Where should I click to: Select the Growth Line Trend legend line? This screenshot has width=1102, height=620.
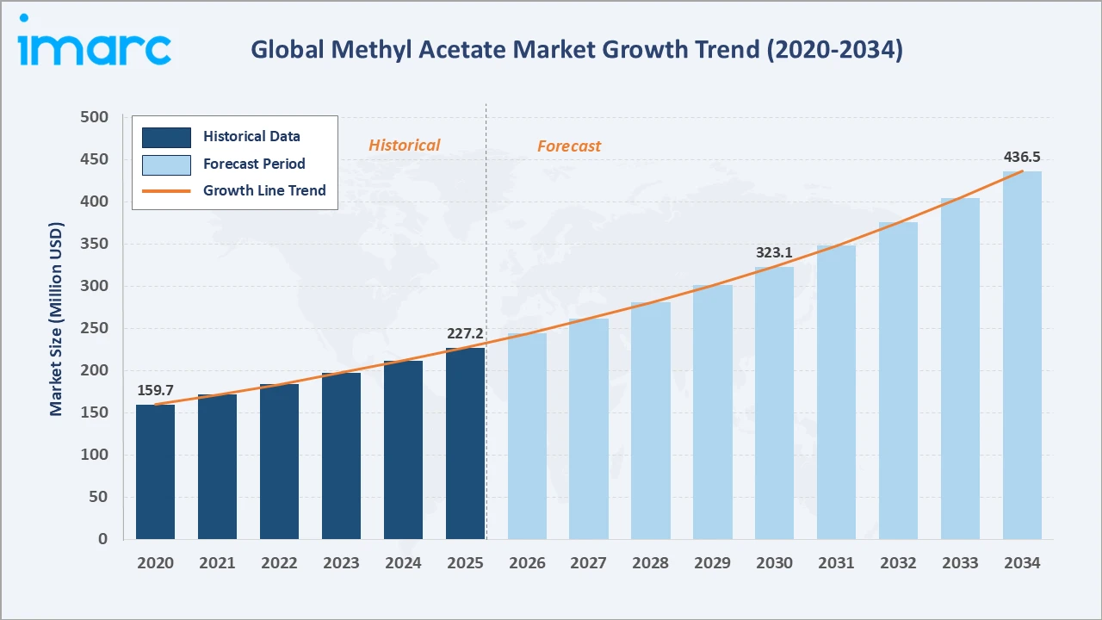[166, 191]
